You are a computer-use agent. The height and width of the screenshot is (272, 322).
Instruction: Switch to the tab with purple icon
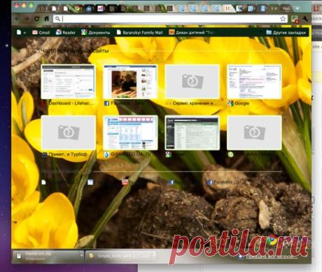100,8
